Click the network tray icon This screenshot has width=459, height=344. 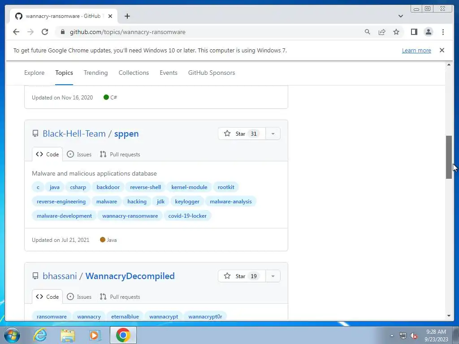tap(403, 336)
